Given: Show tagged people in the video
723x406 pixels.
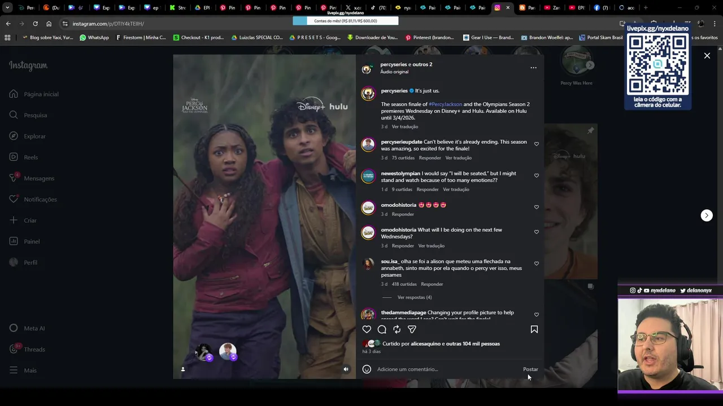Looking at the screenshot, I should 182,369.
